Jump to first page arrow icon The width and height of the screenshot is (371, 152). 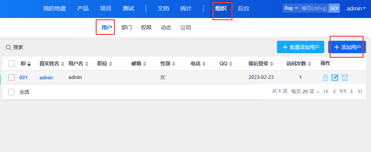pos(326,91)
